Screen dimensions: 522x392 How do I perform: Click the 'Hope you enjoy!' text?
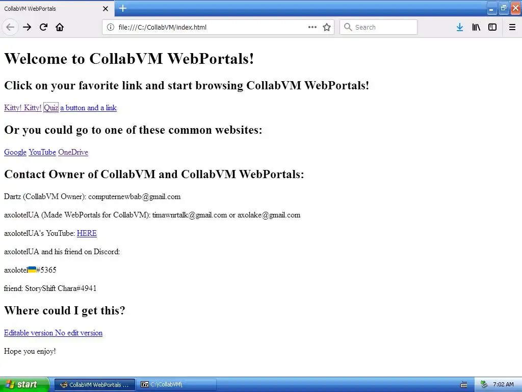pos(30,351)
